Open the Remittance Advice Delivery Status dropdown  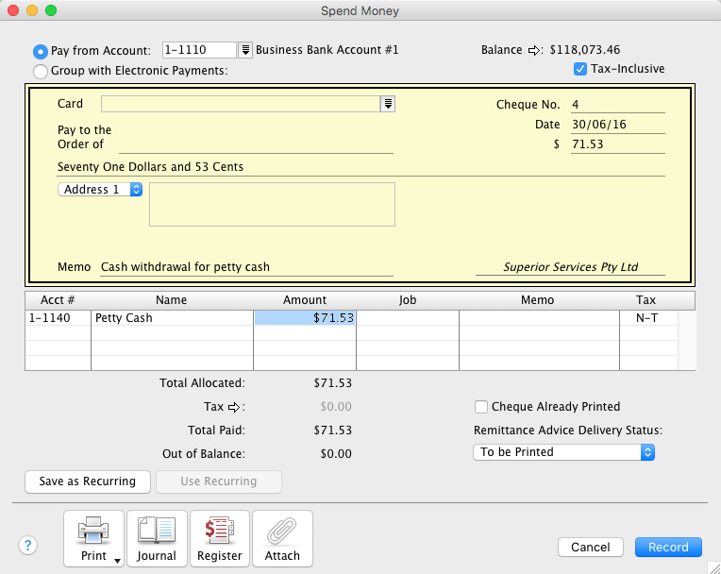pyautogui.click(x=563, y=452)
